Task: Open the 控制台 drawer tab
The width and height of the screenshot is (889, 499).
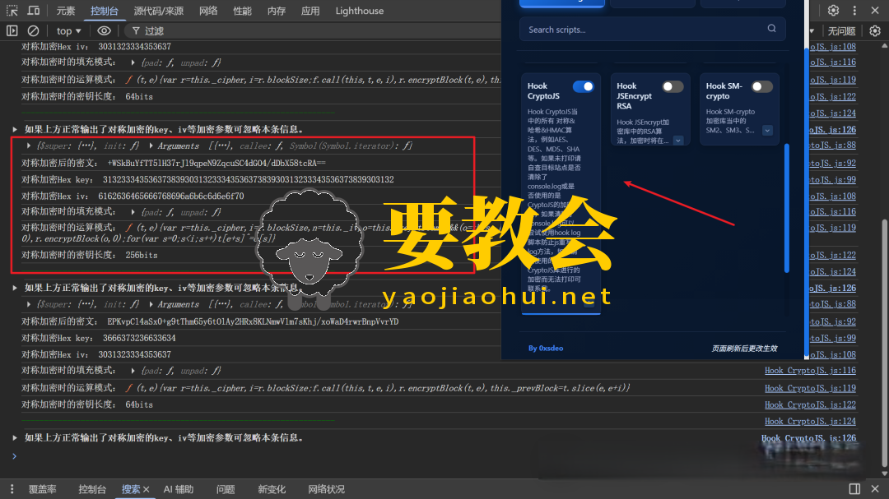Action: tap(92, 489)
